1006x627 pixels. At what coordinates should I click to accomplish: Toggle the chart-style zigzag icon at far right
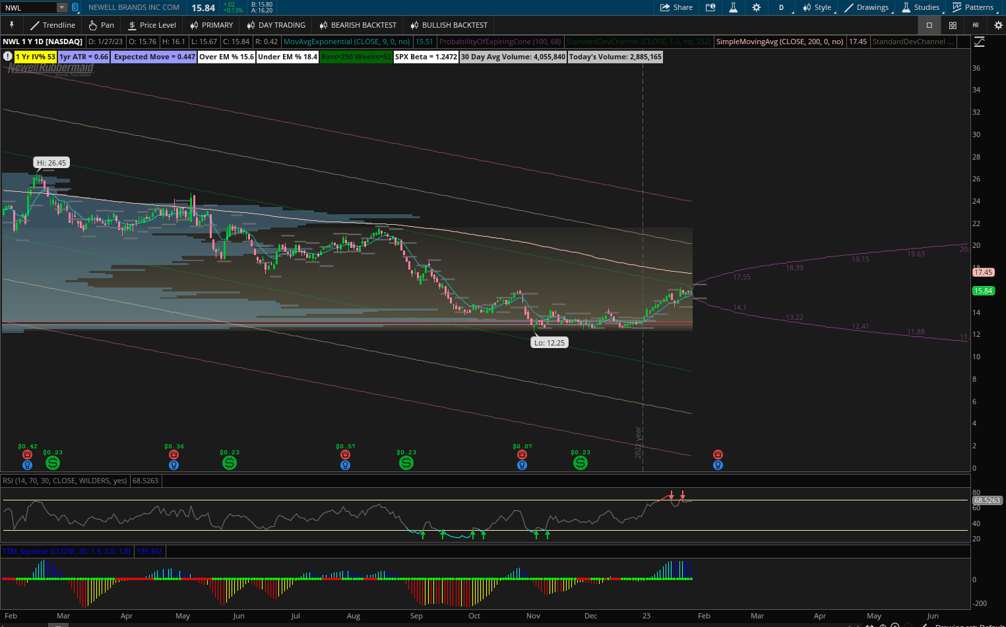point(980,41)
